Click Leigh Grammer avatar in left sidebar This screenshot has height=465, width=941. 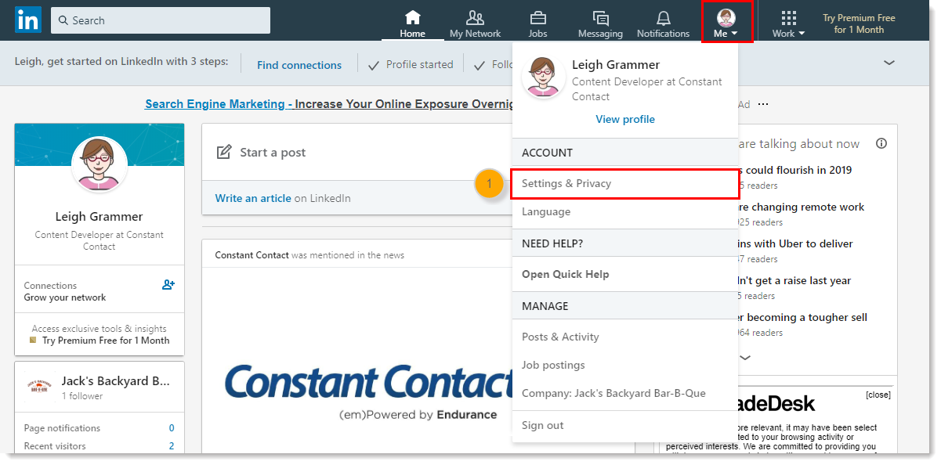[x=100, y=164]
